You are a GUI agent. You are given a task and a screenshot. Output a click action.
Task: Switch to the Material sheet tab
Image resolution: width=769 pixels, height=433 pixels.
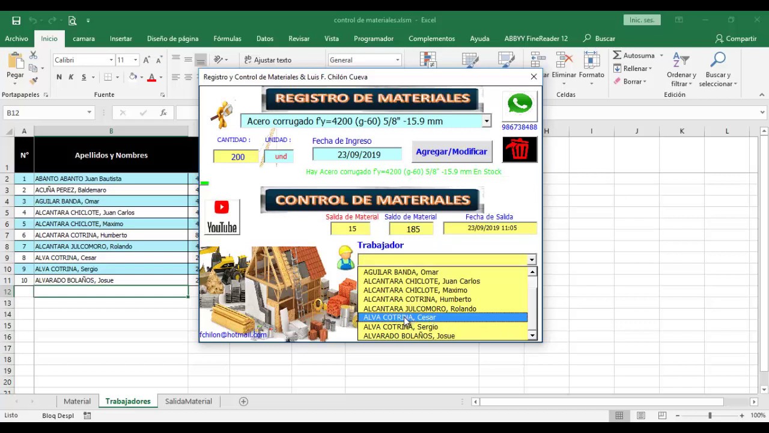point(77,401)
